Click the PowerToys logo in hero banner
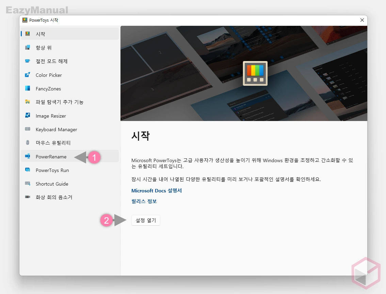The height and width of the screenshot is (294, 386). (x=255, y=73)
